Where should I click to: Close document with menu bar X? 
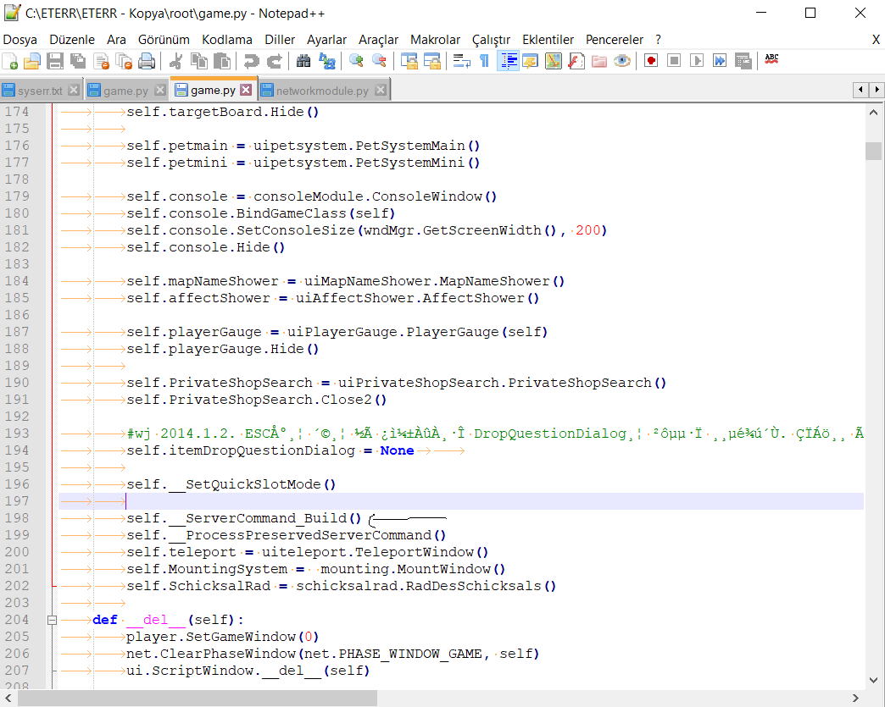(x=876, y=40)
